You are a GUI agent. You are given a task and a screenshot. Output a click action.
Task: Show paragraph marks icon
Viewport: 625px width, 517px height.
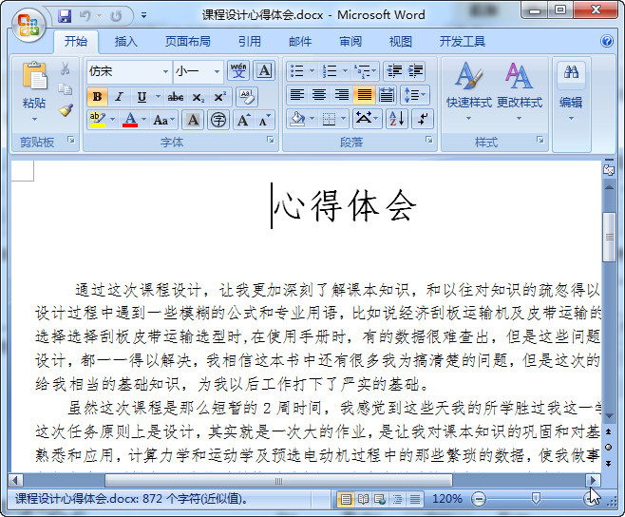pyautogui.click(x=423, y=119)
